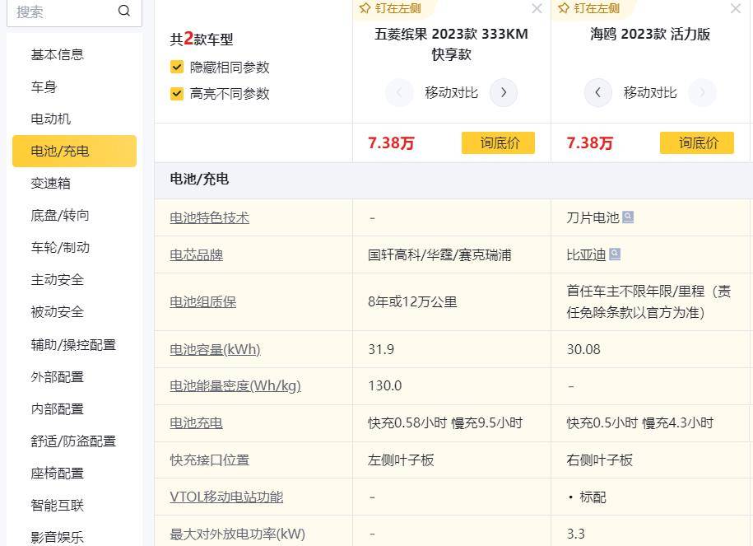Click 五菱缤果 price 7.38万
Screen dimensions: 753x546
point(391,142)
